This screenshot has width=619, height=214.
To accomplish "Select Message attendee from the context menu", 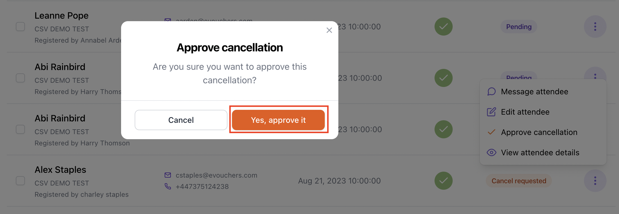I will click(534, 91).
